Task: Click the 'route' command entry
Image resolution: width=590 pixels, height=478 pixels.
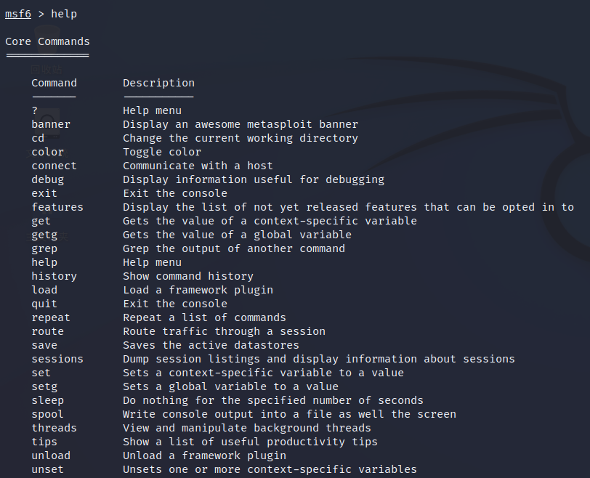Action: [x=47, y=331]
